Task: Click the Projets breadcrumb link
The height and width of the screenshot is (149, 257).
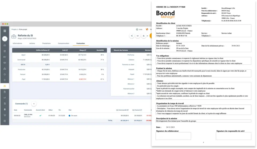Action: click(x=14, y=29)
